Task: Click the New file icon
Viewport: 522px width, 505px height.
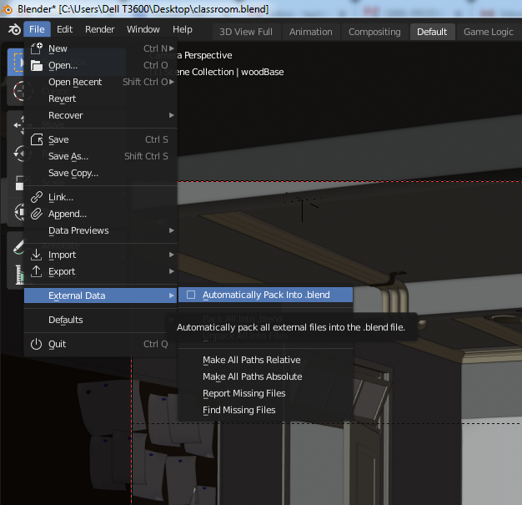Action: click(x=37, y=48)
